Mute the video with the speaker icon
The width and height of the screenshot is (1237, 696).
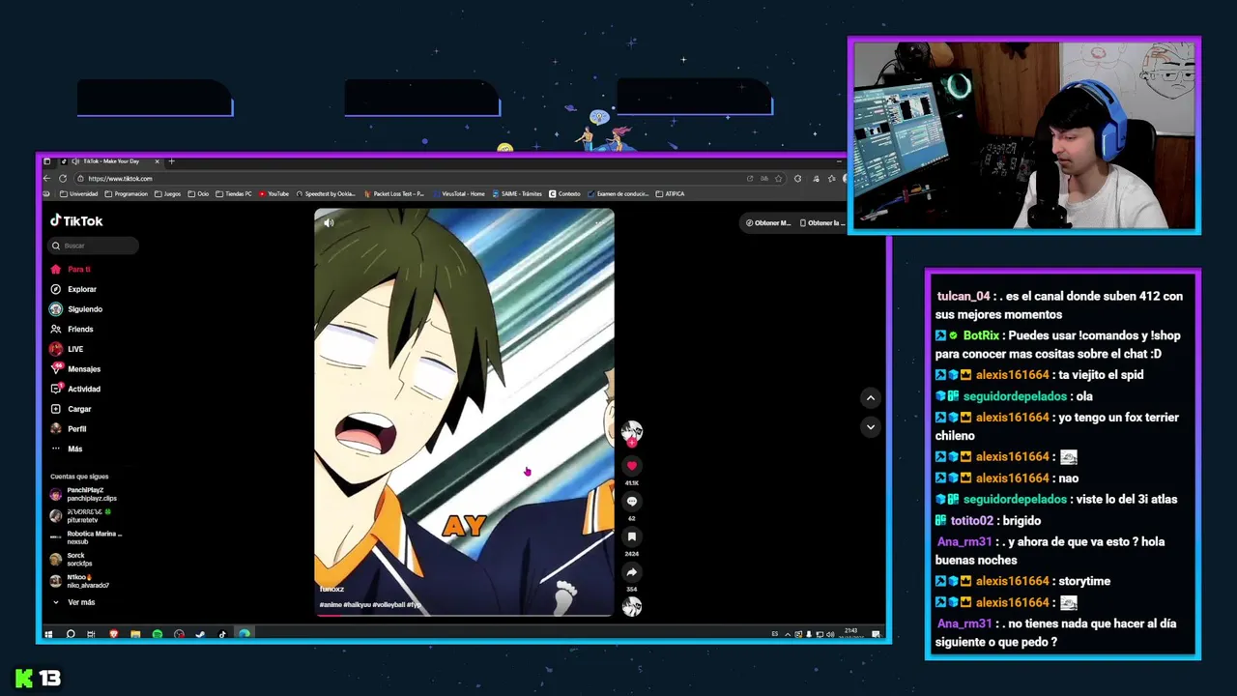point(329,223)
